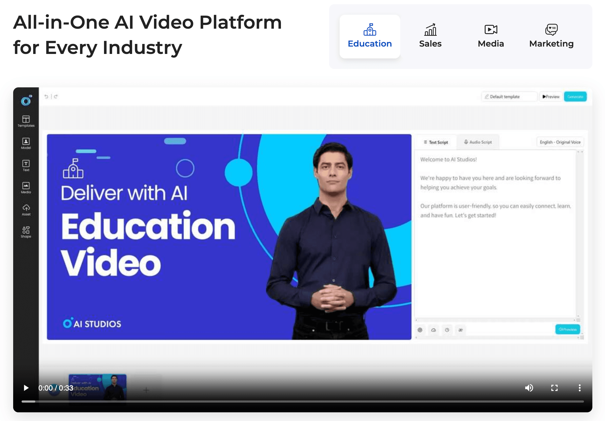Select the school building icon on the slide
This screenshot has width=605, height=421.
point(73,168)
